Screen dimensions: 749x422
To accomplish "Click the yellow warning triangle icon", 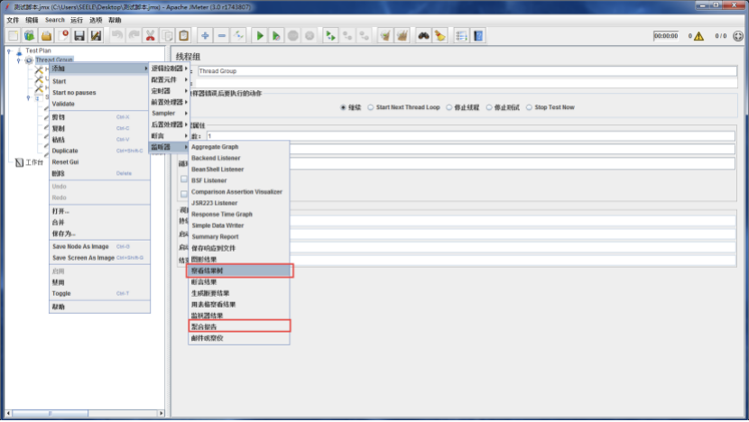I will pos(698,36).
